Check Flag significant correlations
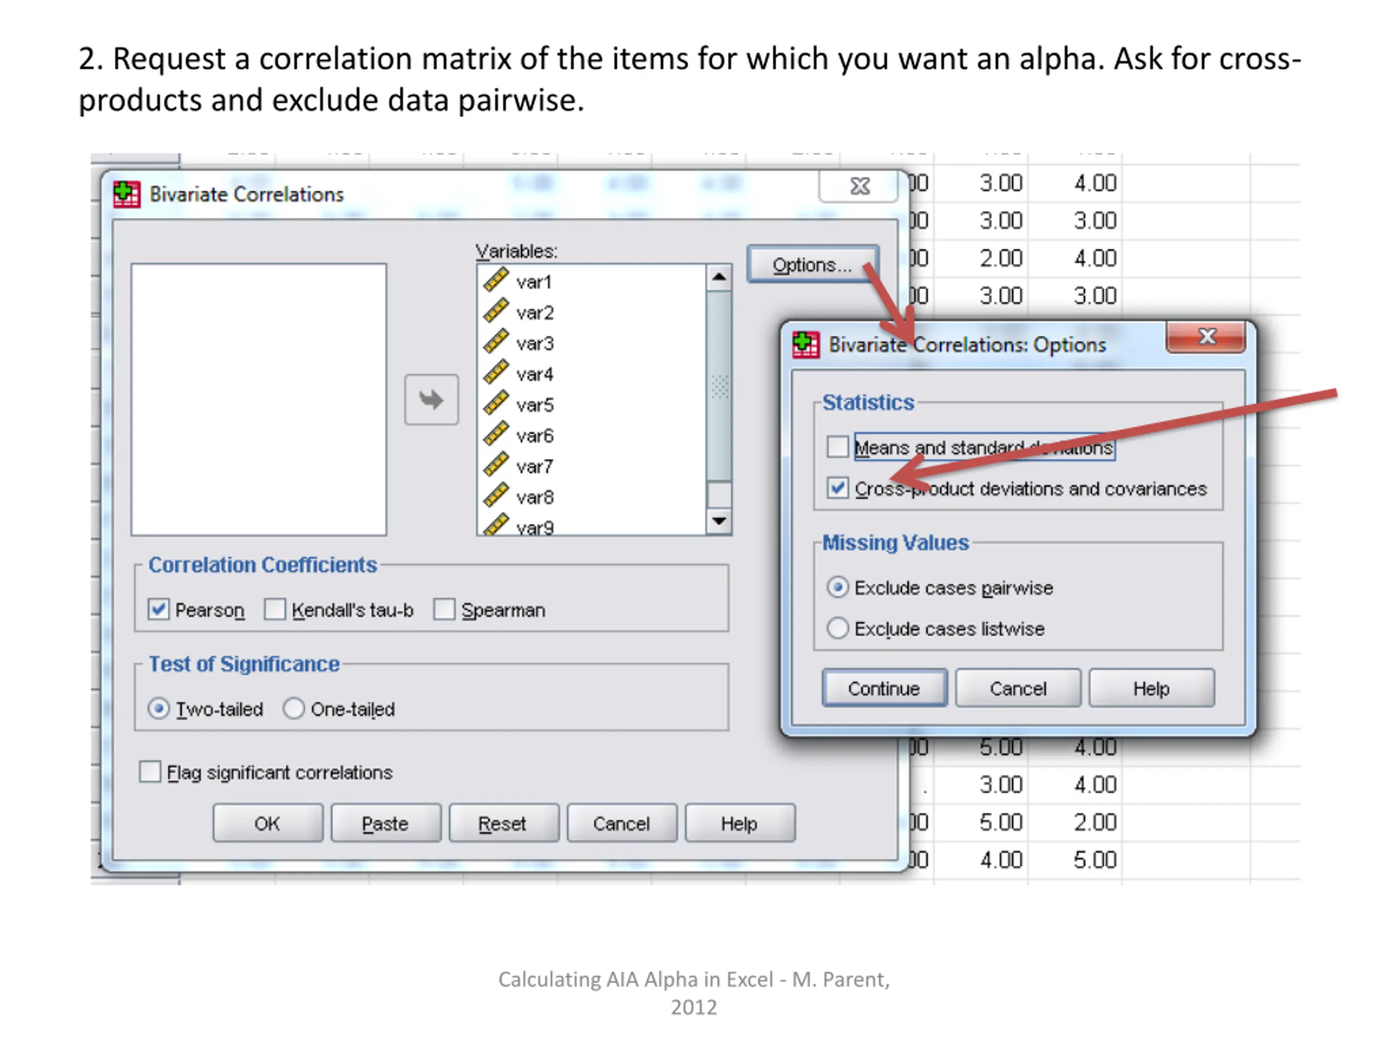Image resolution: width=1389 pixels, height=1041 pixels. [149, 772]
